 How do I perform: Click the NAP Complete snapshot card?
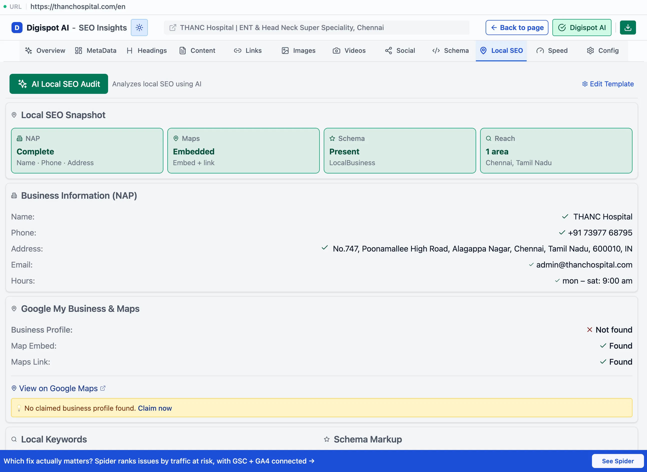[87, 151]
